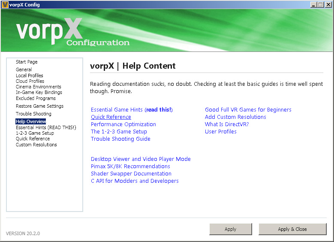Select the highlighted Help Overview item
The image size is (334, 242).
pos(31,121)
